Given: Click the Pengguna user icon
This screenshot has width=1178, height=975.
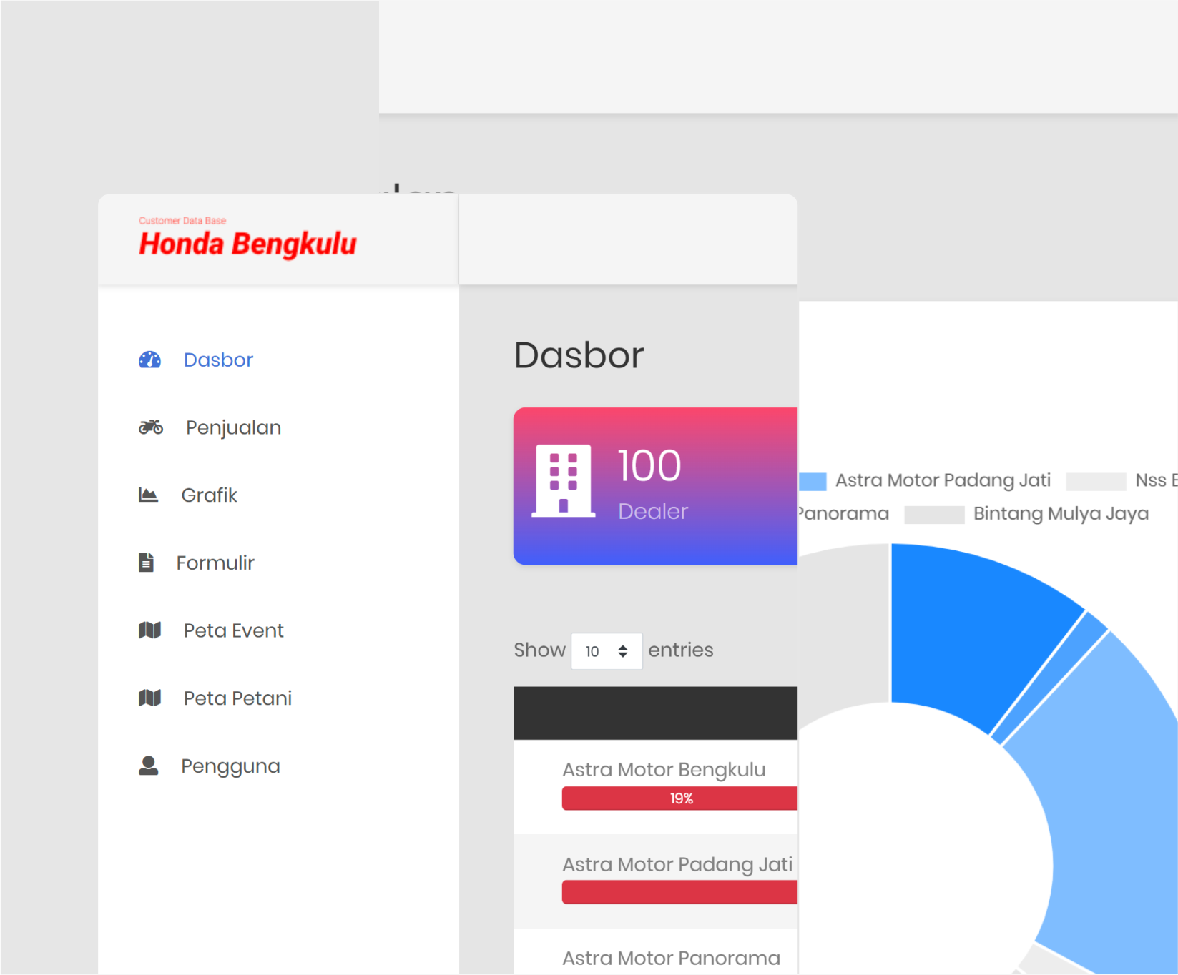Looking at the screenshot, I should (148, 766).
